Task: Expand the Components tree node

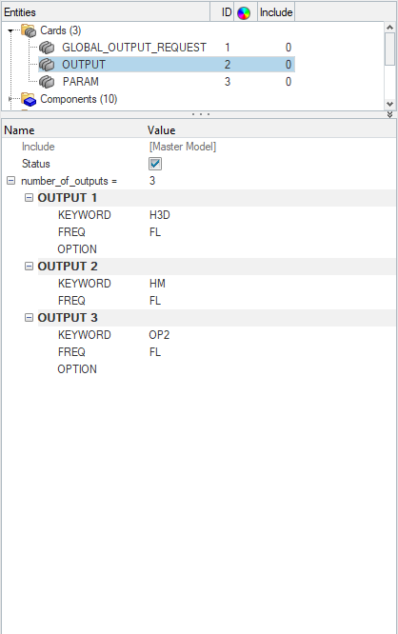Action: (10, 99)
